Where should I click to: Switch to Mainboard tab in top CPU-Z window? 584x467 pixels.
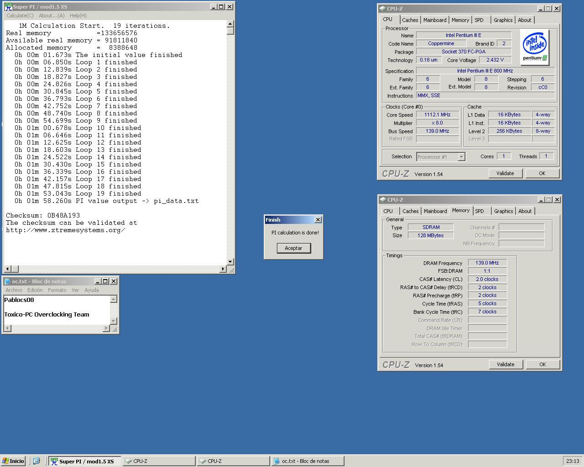(x=435, y=20)
